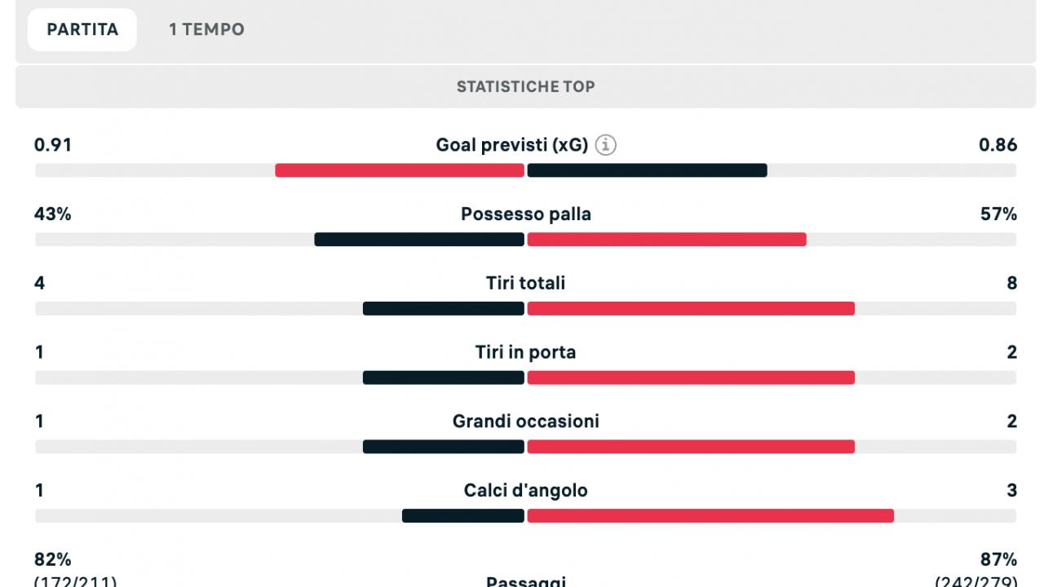Click the STATISTICHE TOP header
This screenshot has width=1044, height=587.
coord(525,86)
